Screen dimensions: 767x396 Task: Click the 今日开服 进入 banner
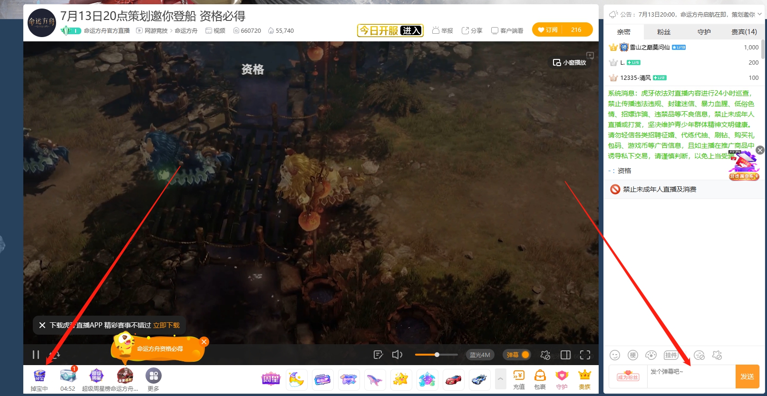[390, 30]
